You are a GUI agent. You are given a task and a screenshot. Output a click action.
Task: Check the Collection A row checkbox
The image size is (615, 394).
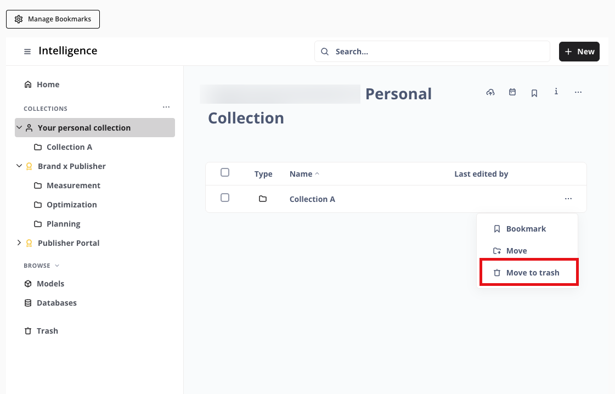[x=225, y=198]
